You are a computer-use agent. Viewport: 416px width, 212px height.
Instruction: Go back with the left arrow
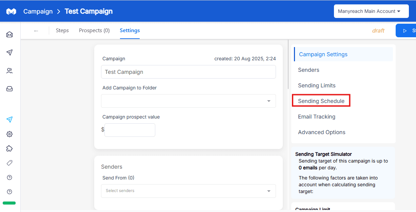click(x=36, y=31)
